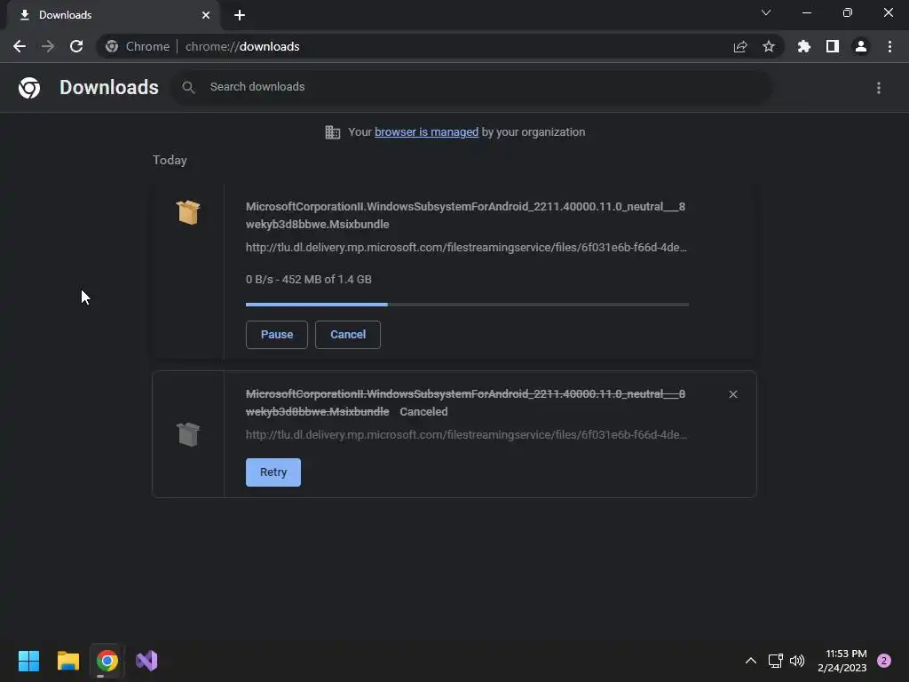Screen dimensions: 909x682
Task: Click the canceled download's gray package icon
Action: point(188,434)
